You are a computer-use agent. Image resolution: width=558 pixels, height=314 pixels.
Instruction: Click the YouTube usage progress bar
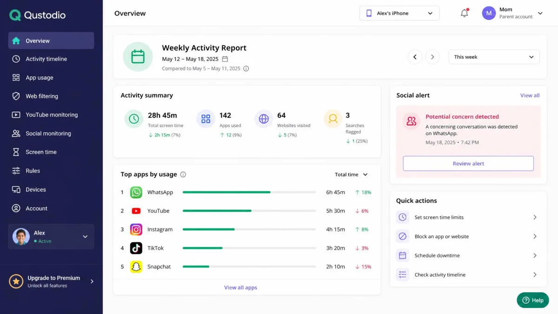(249, 211)
